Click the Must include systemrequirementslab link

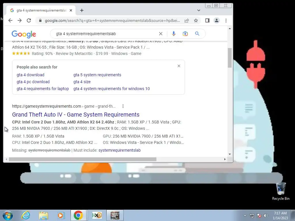120,150
